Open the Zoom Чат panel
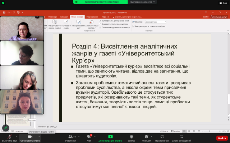230x143 pixels. point(89,138)
